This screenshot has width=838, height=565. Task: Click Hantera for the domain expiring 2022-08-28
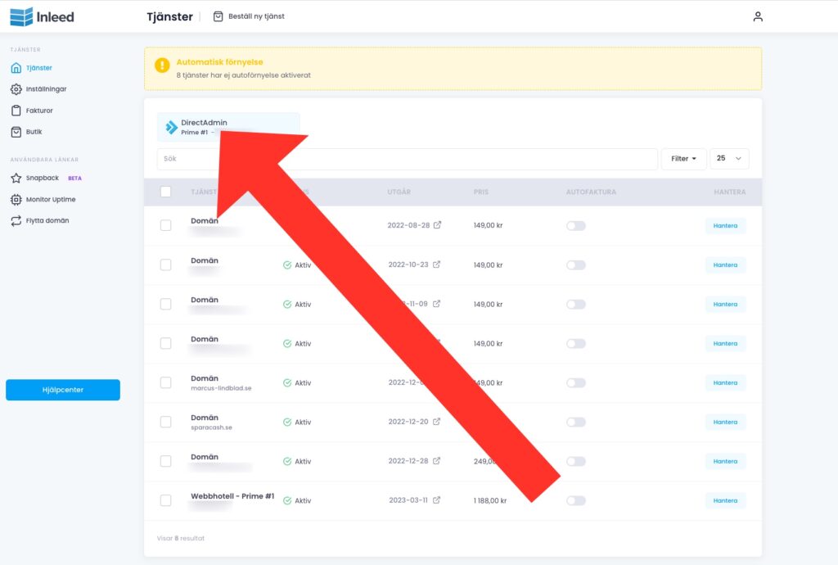click(725, 225)
